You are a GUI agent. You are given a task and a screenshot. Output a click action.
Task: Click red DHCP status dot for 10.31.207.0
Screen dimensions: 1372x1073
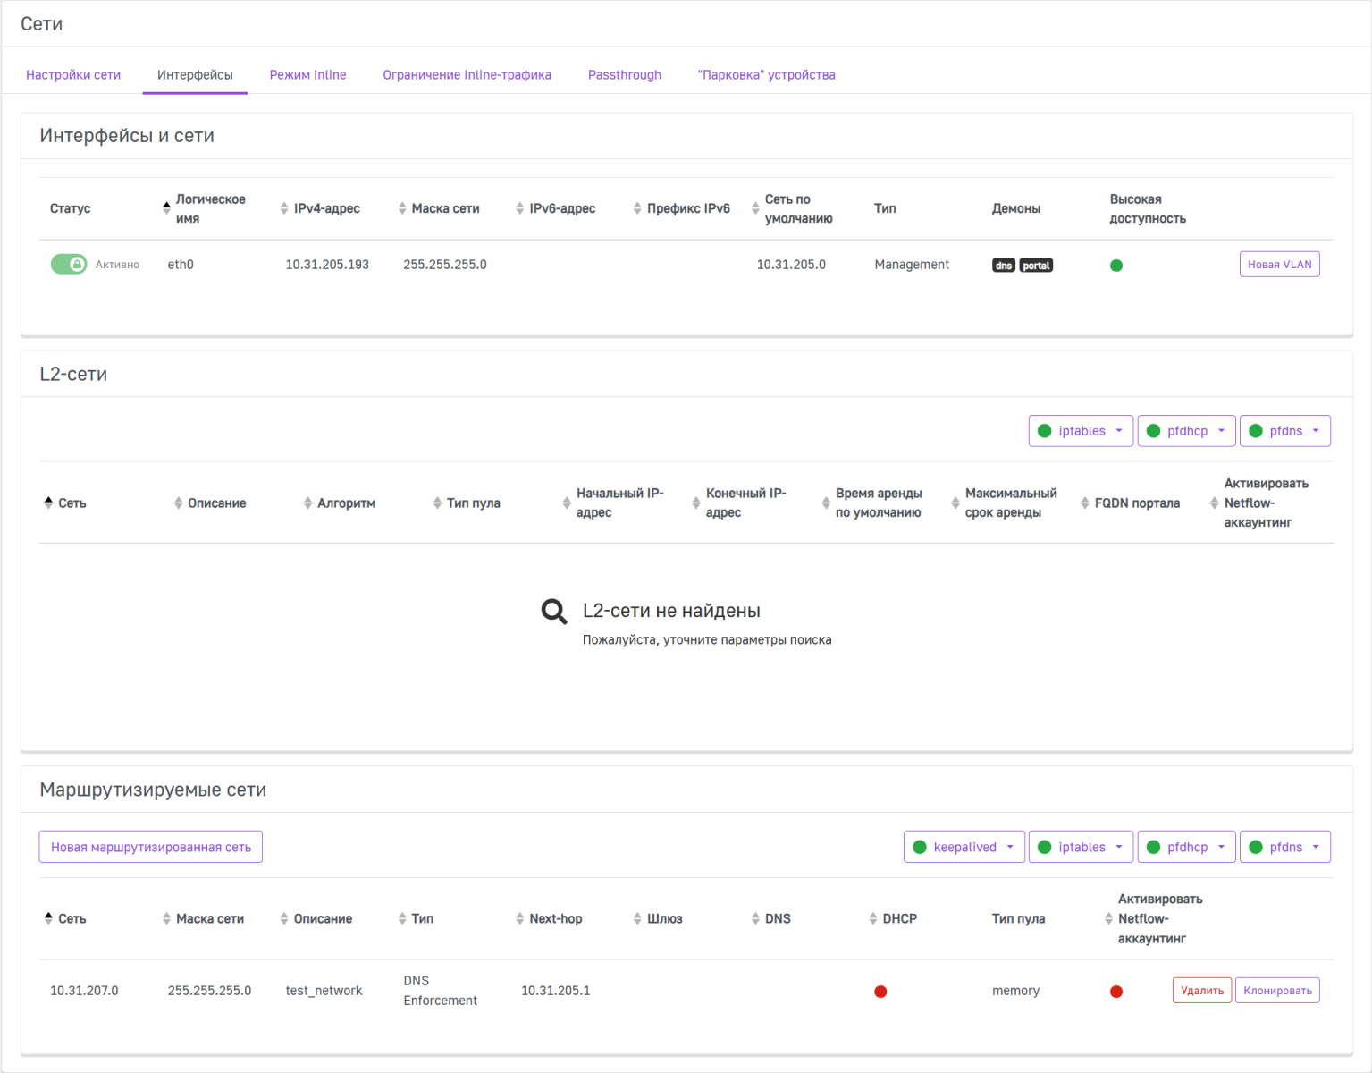880,992
